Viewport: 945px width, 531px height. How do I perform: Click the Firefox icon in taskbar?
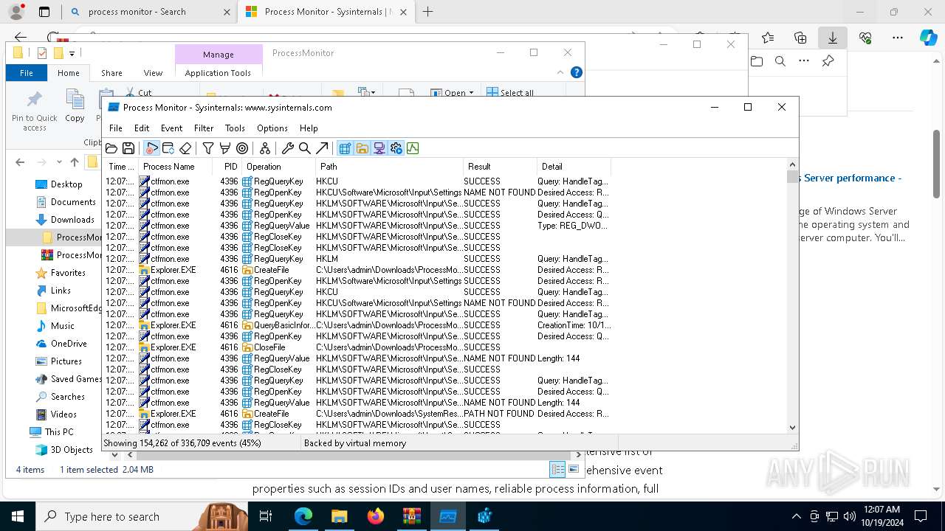pyautogui.click(x=376, y=516)
